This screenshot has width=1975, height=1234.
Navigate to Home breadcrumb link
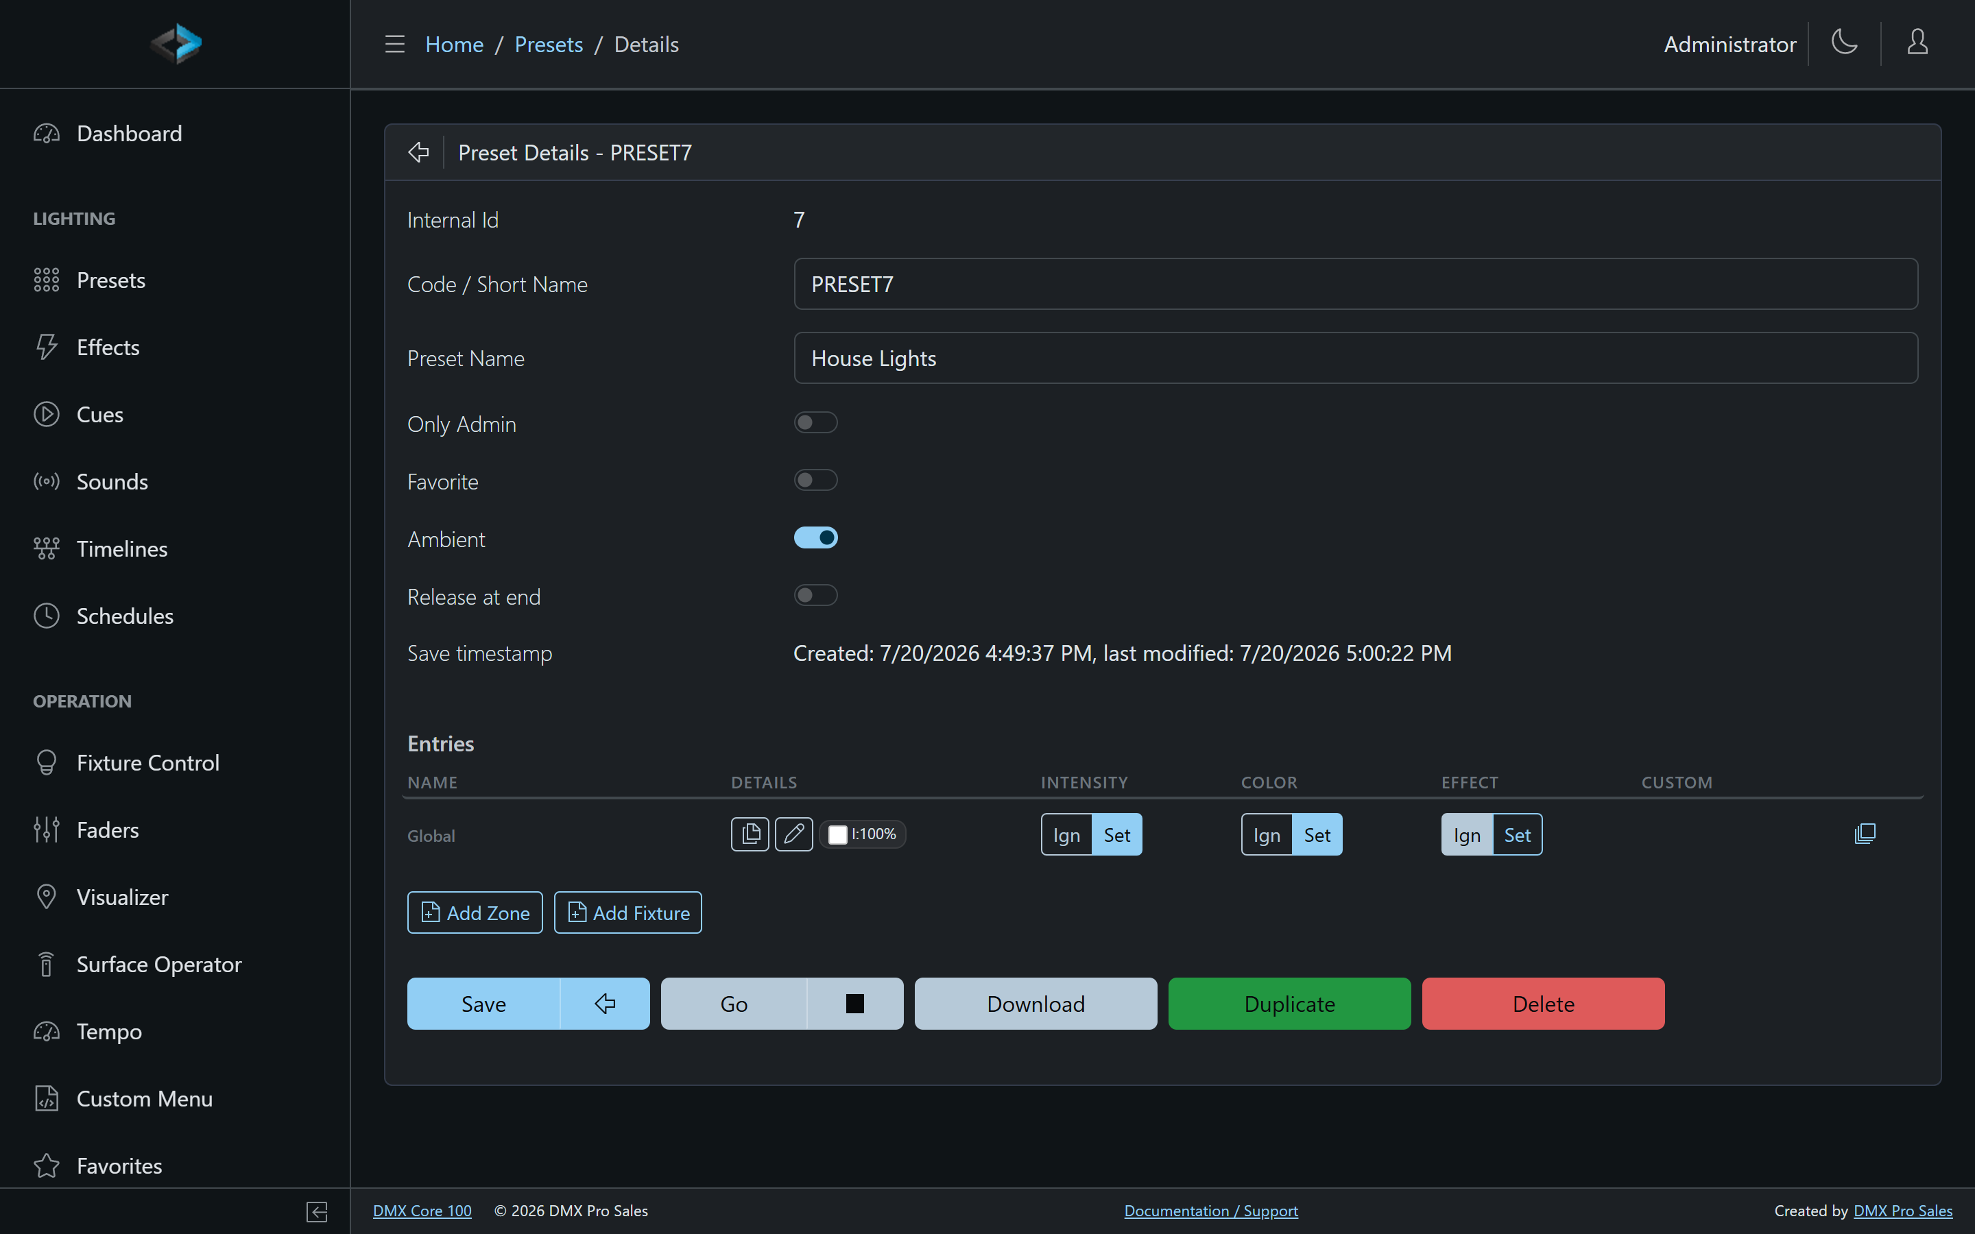[x=454, y=44]
